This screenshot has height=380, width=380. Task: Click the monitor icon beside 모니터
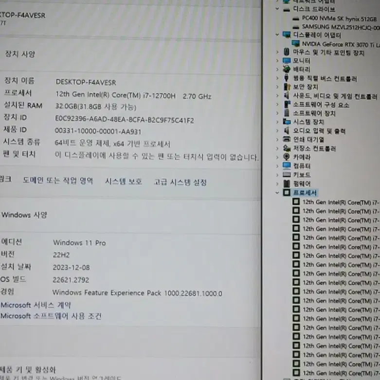coord(287,61)
